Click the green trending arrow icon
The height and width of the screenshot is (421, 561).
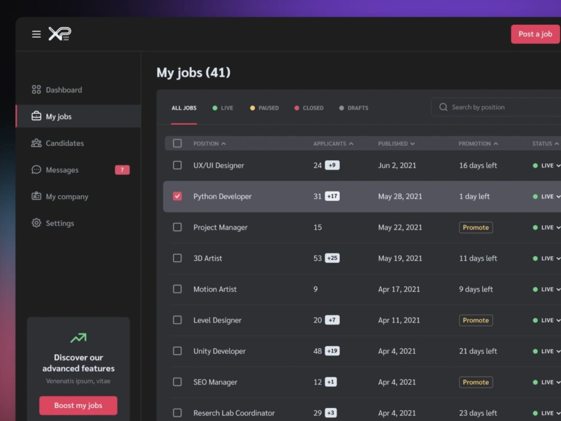click(79, 337)
